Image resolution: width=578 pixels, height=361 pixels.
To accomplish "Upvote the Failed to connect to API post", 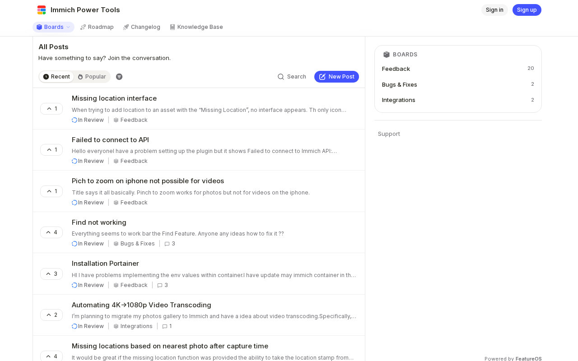I will pos(51,150).
